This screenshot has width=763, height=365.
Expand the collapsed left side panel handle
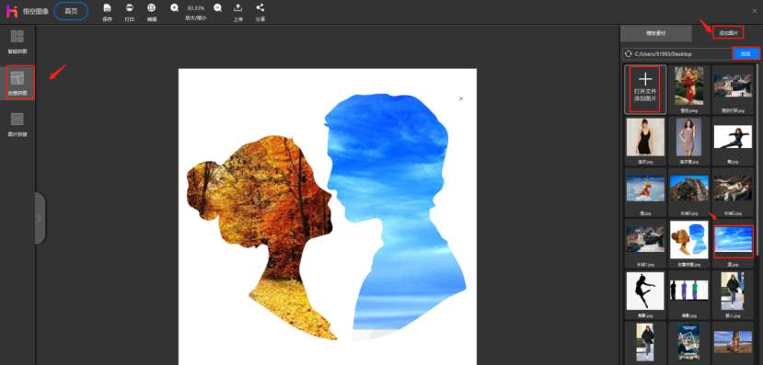click(40, 218)
